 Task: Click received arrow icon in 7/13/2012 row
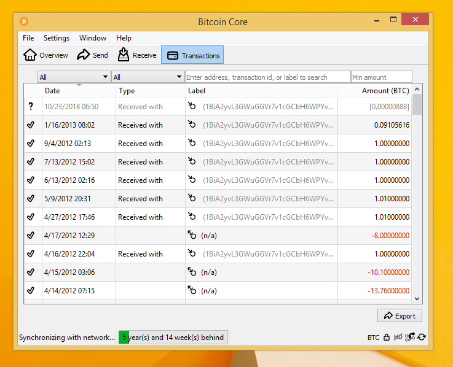192,161
